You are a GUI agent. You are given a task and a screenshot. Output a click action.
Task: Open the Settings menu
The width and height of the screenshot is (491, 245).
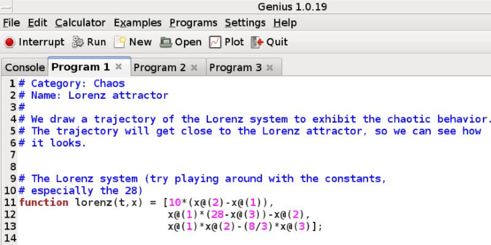point(245,23)
